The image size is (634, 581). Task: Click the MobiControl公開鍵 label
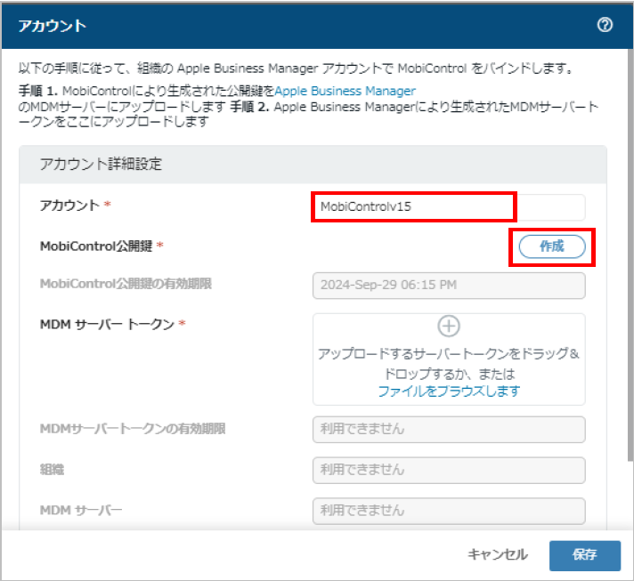96,246
